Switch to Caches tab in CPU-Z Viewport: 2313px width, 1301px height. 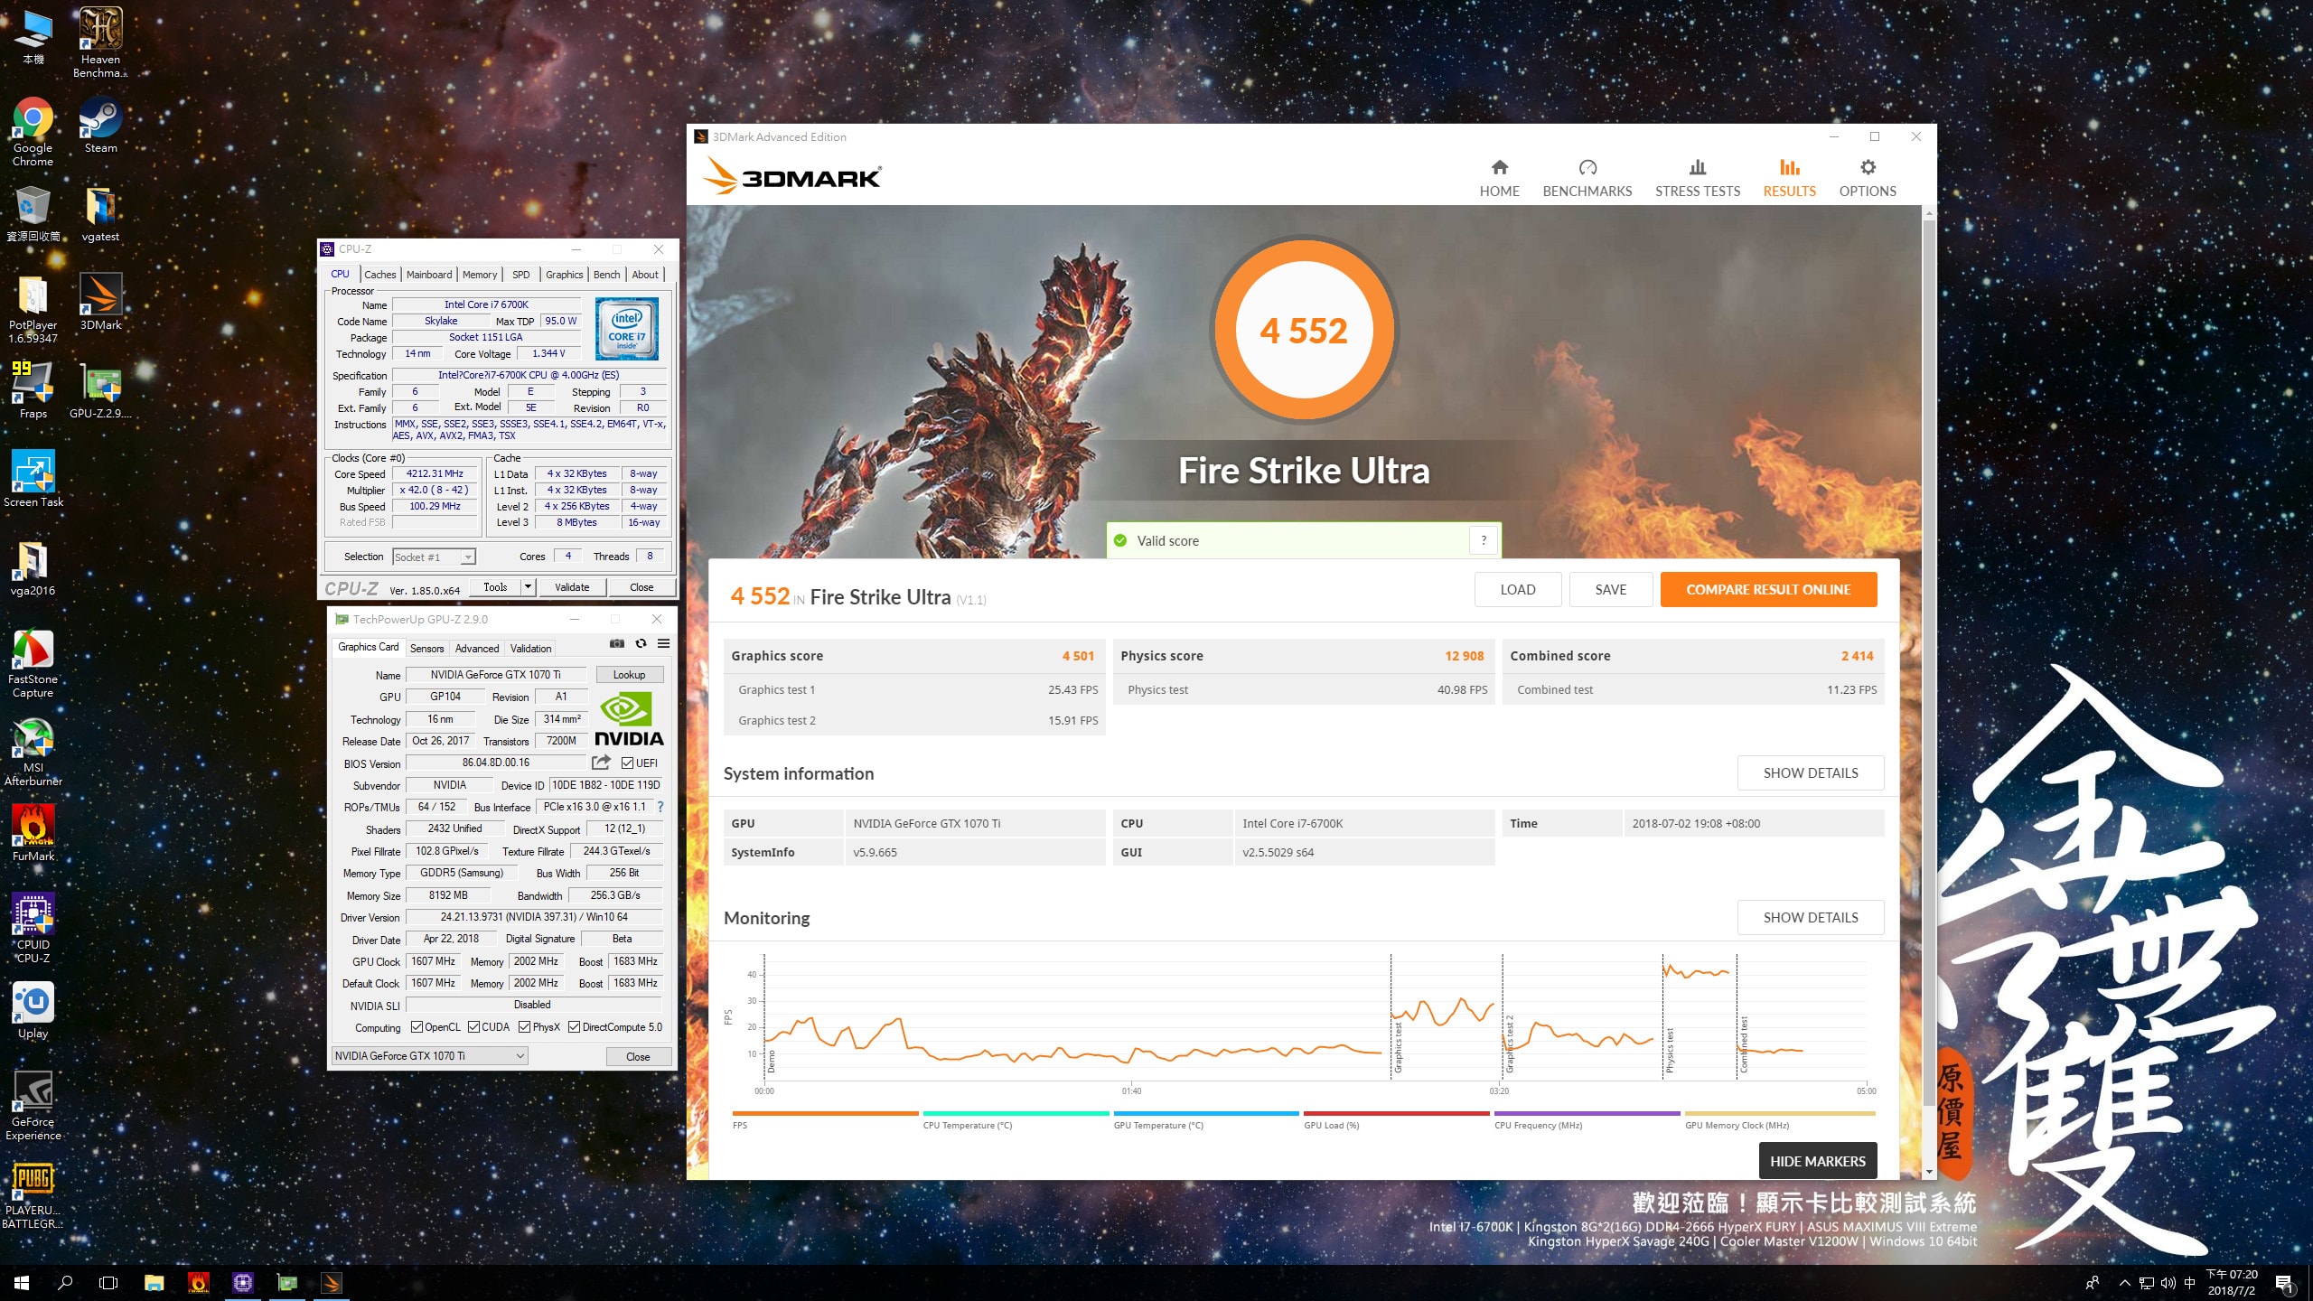379,275
